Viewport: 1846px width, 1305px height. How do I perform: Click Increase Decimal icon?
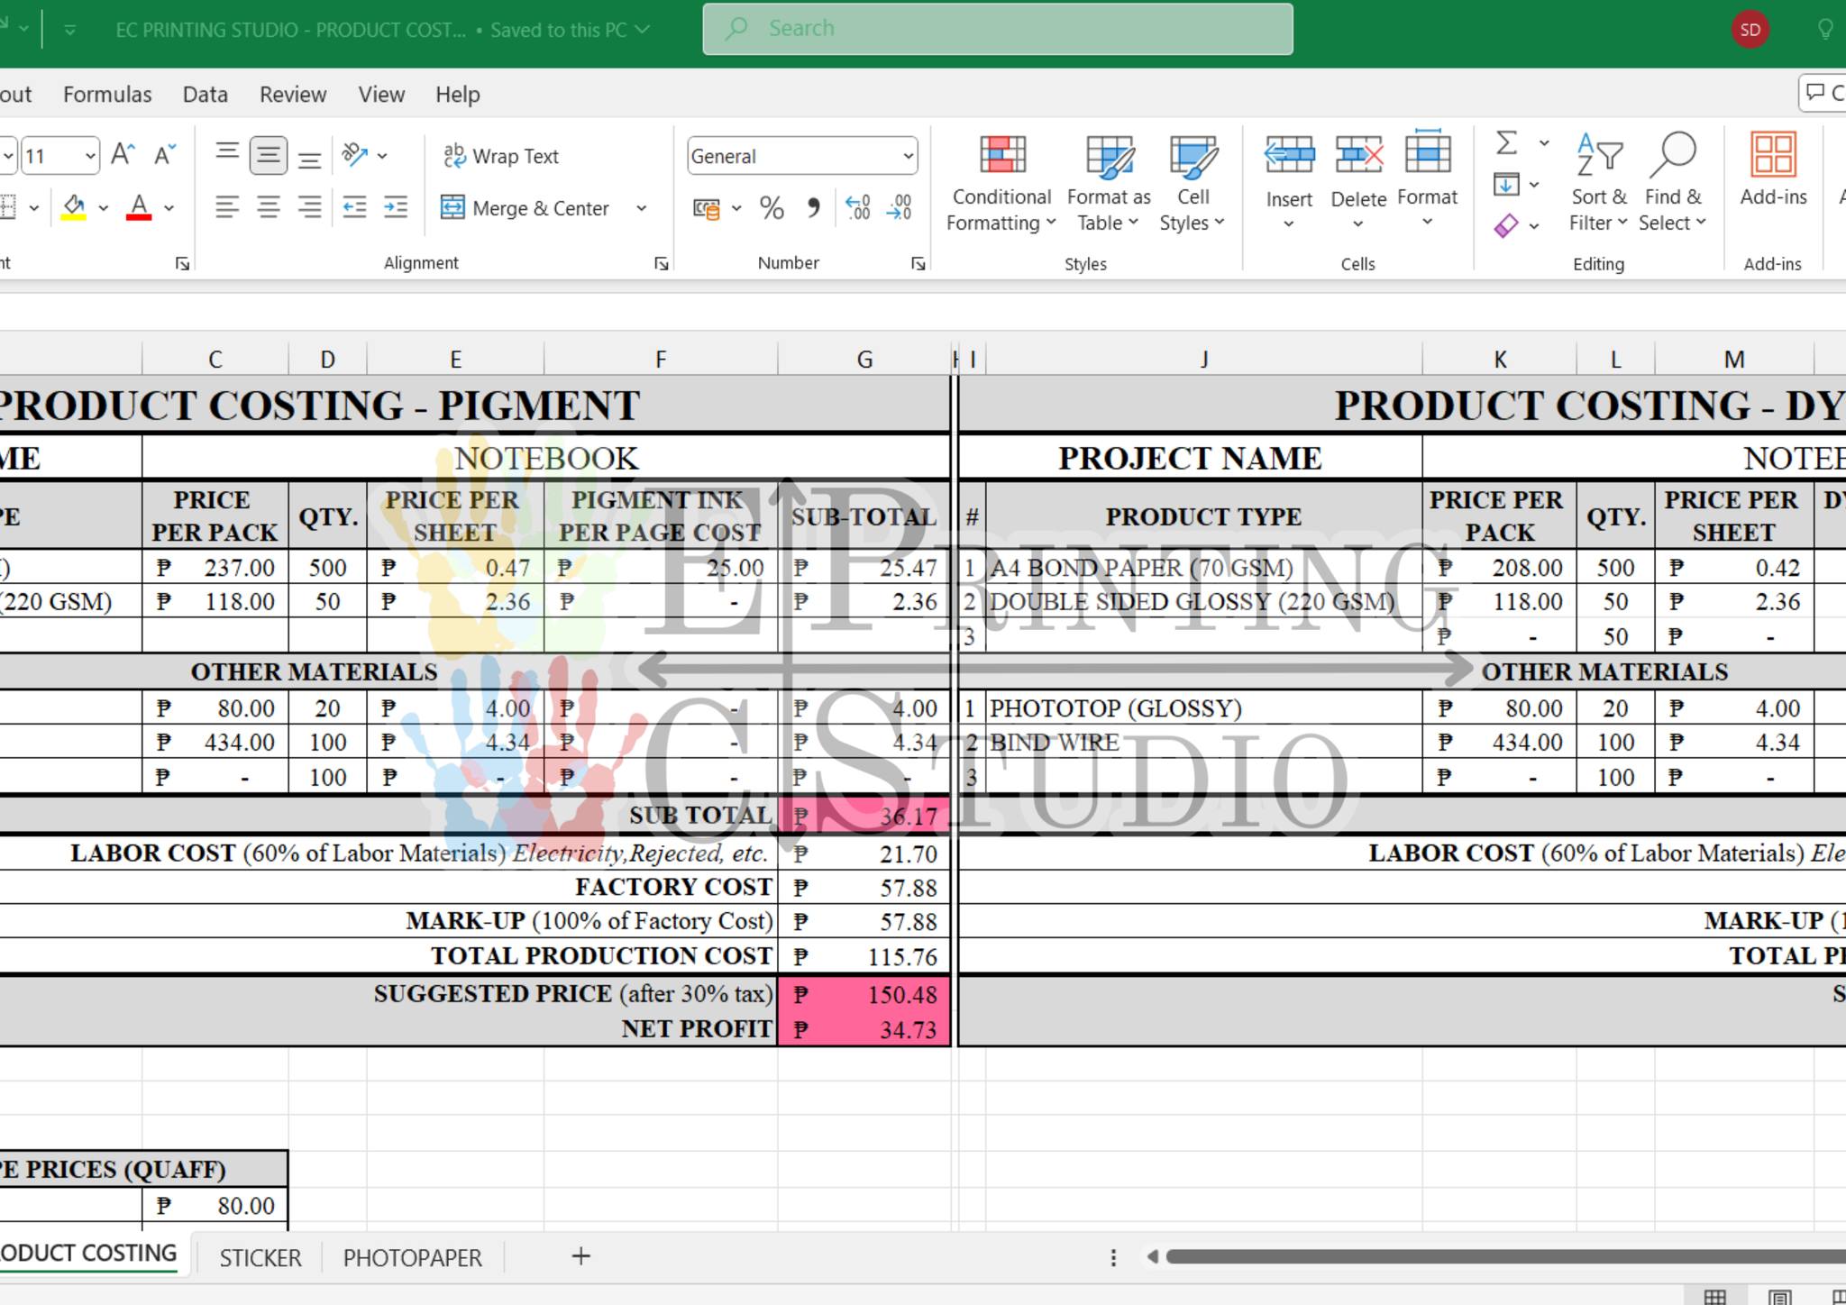coord(857,208)
